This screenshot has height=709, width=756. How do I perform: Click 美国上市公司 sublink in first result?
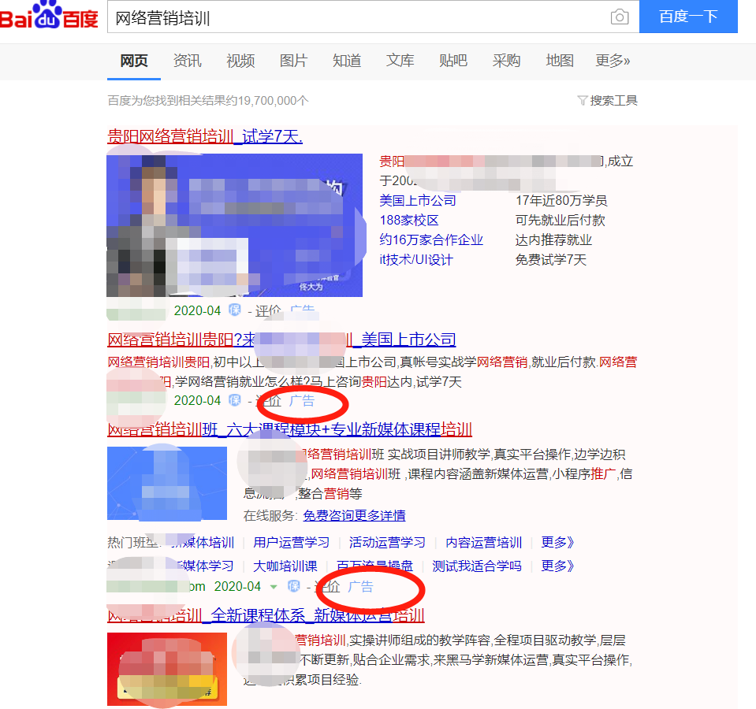418,200
